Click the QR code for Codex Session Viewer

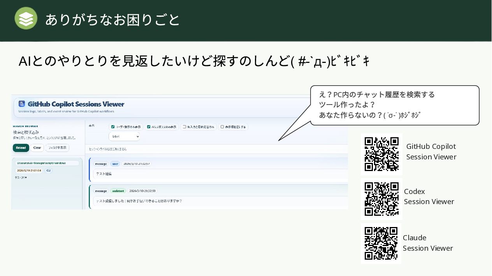(381, 199)
